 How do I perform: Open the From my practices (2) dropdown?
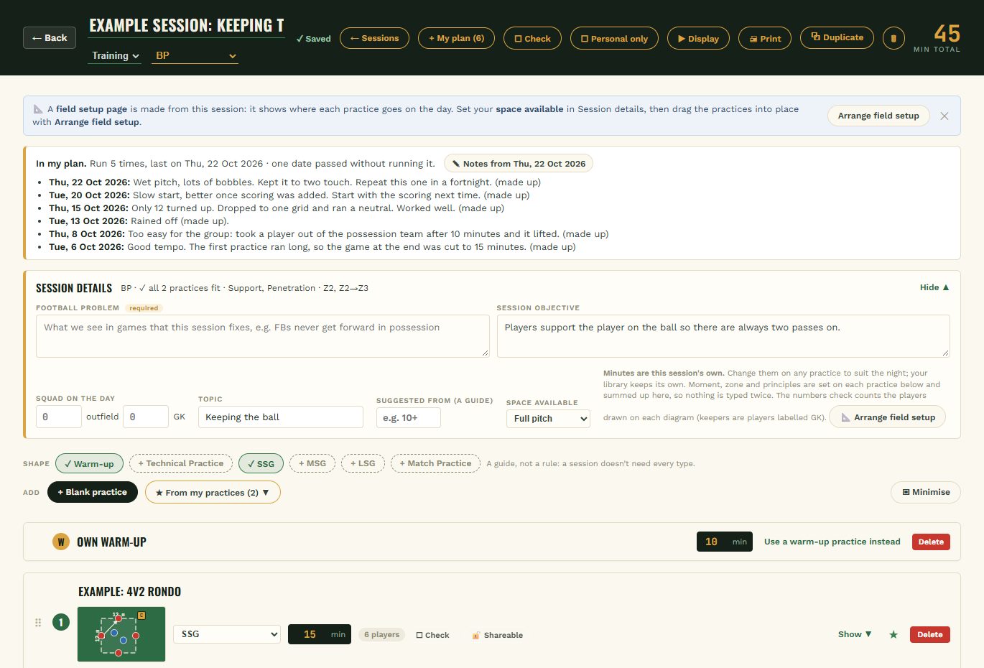(213, 492)
